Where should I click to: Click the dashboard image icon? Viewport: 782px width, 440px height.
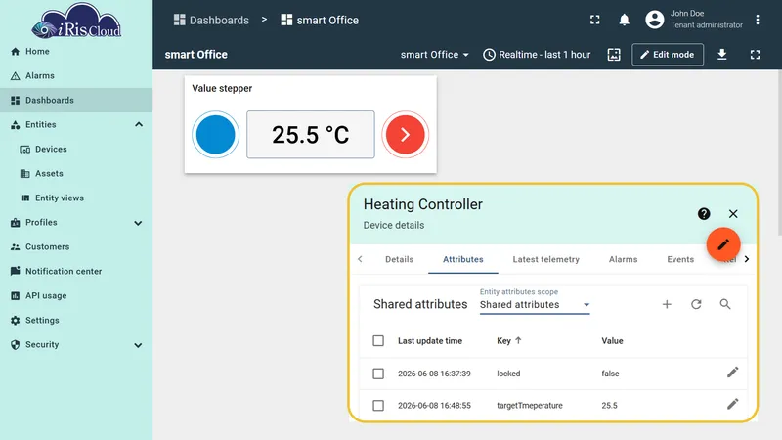point(614,55)
